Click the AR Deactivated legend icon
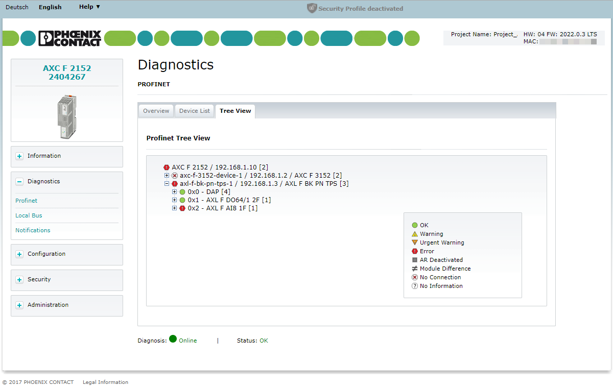This screenshot has width=613, height=388. click(415, 260)
